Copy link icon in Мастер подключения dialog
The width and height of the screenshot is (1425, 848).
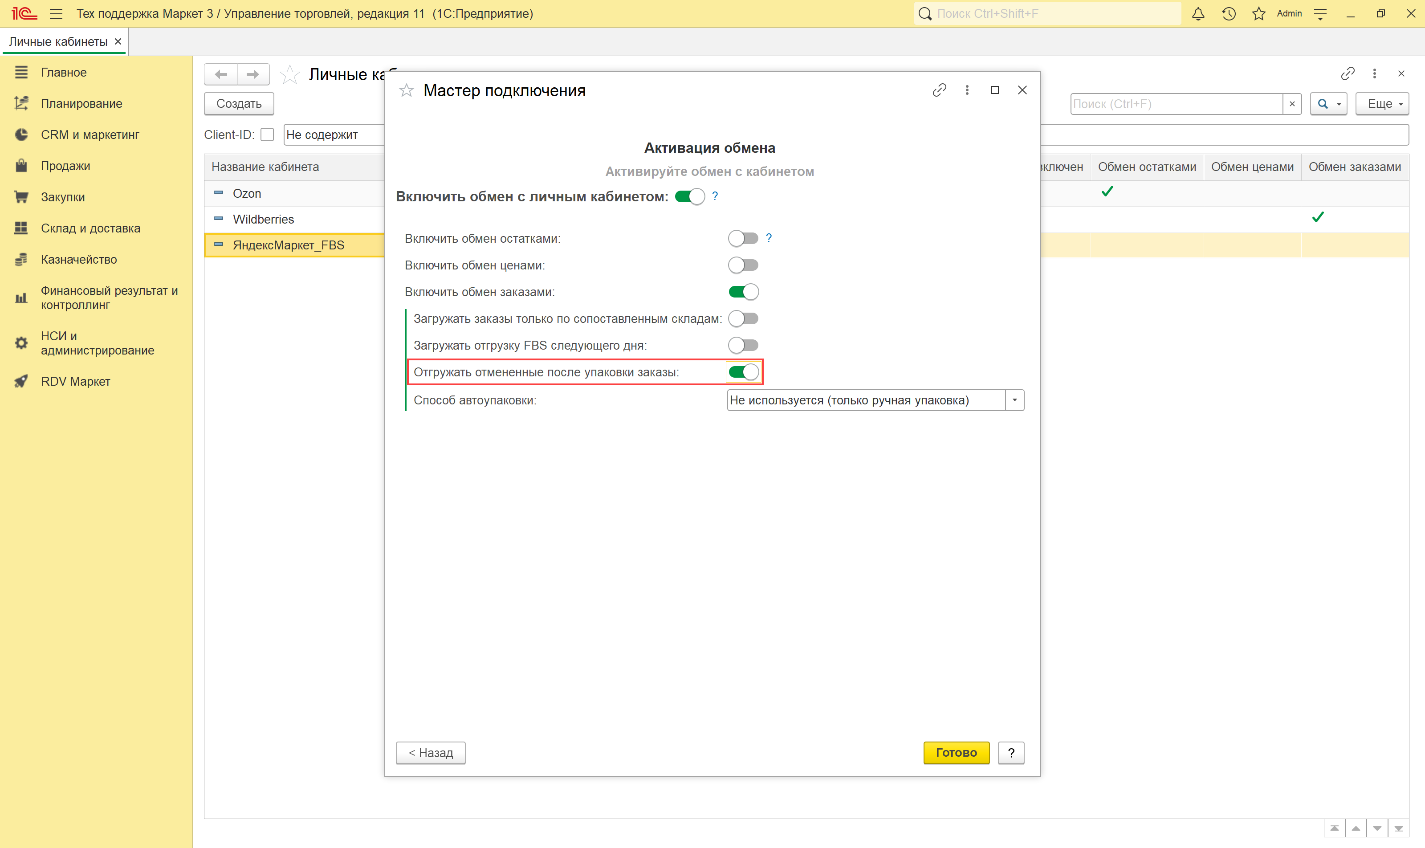pos(939,90)
